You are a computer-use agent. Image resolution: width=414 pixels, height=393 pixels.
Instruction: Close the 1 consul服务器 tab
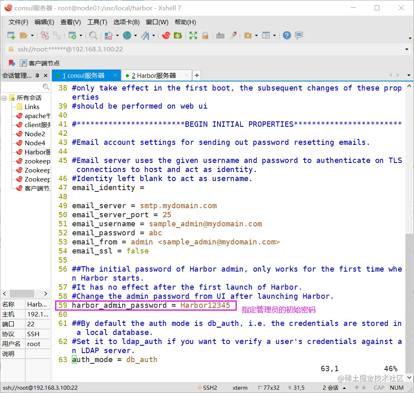[x=115, y=75]
